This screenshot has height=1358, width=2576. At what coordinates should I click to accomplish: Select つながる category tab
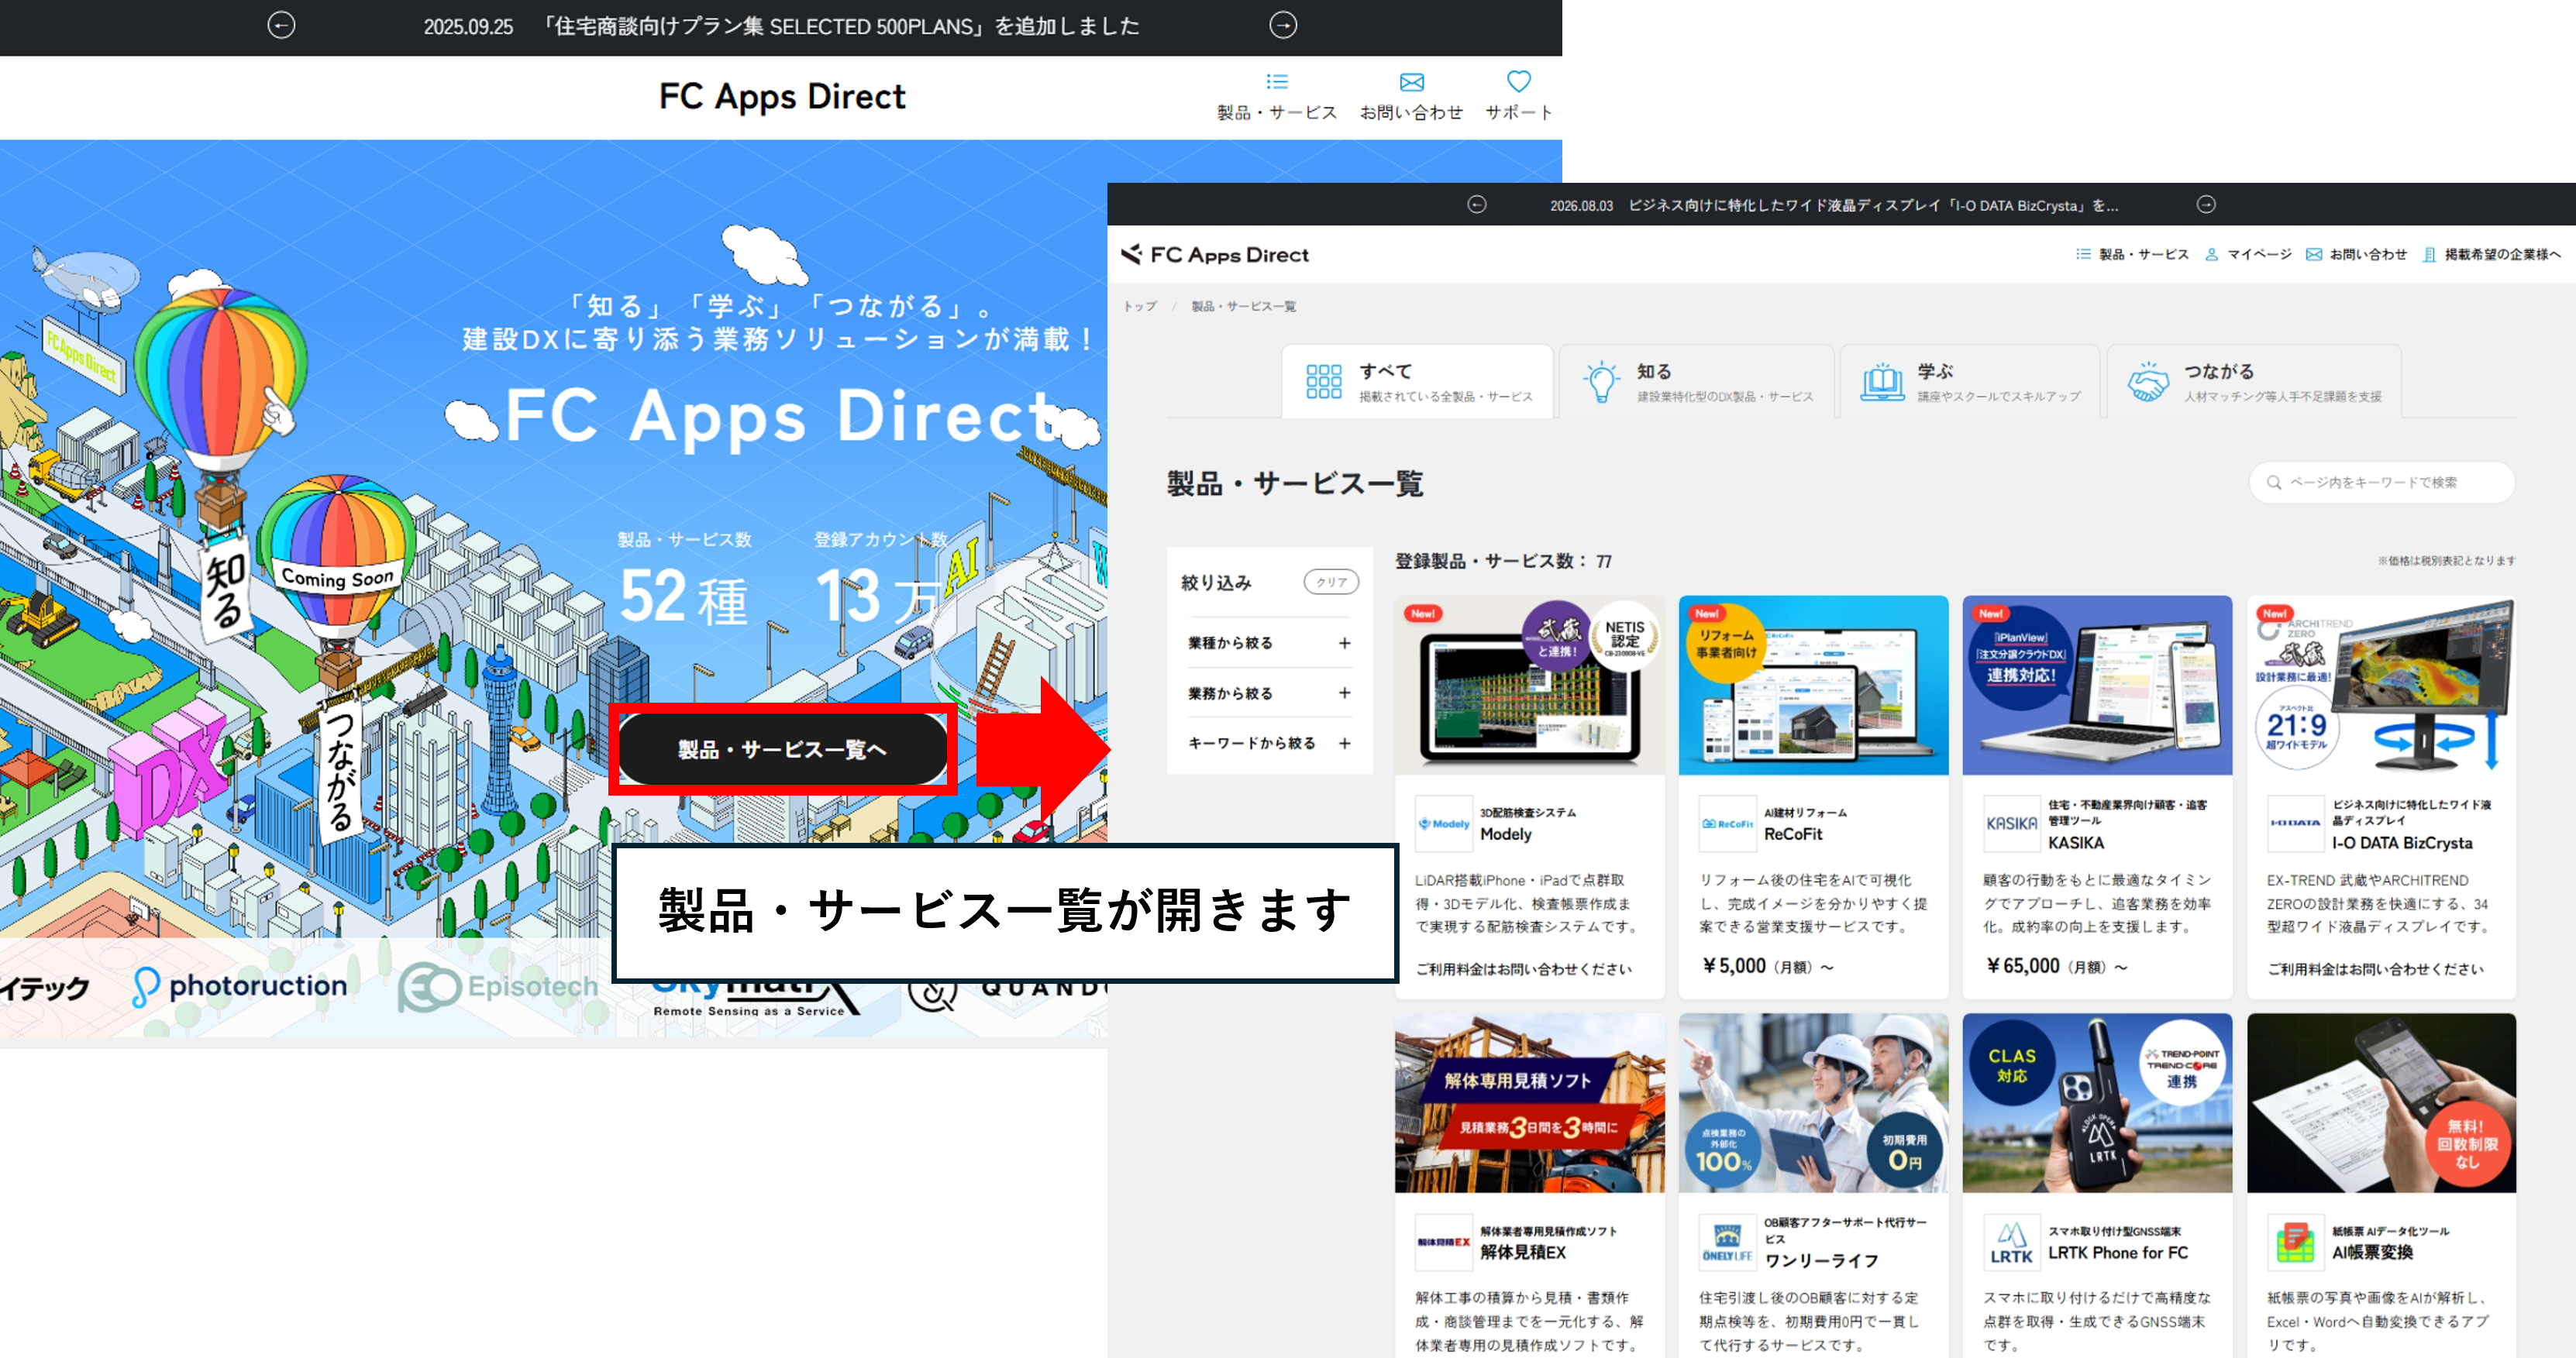(2254, 382)
